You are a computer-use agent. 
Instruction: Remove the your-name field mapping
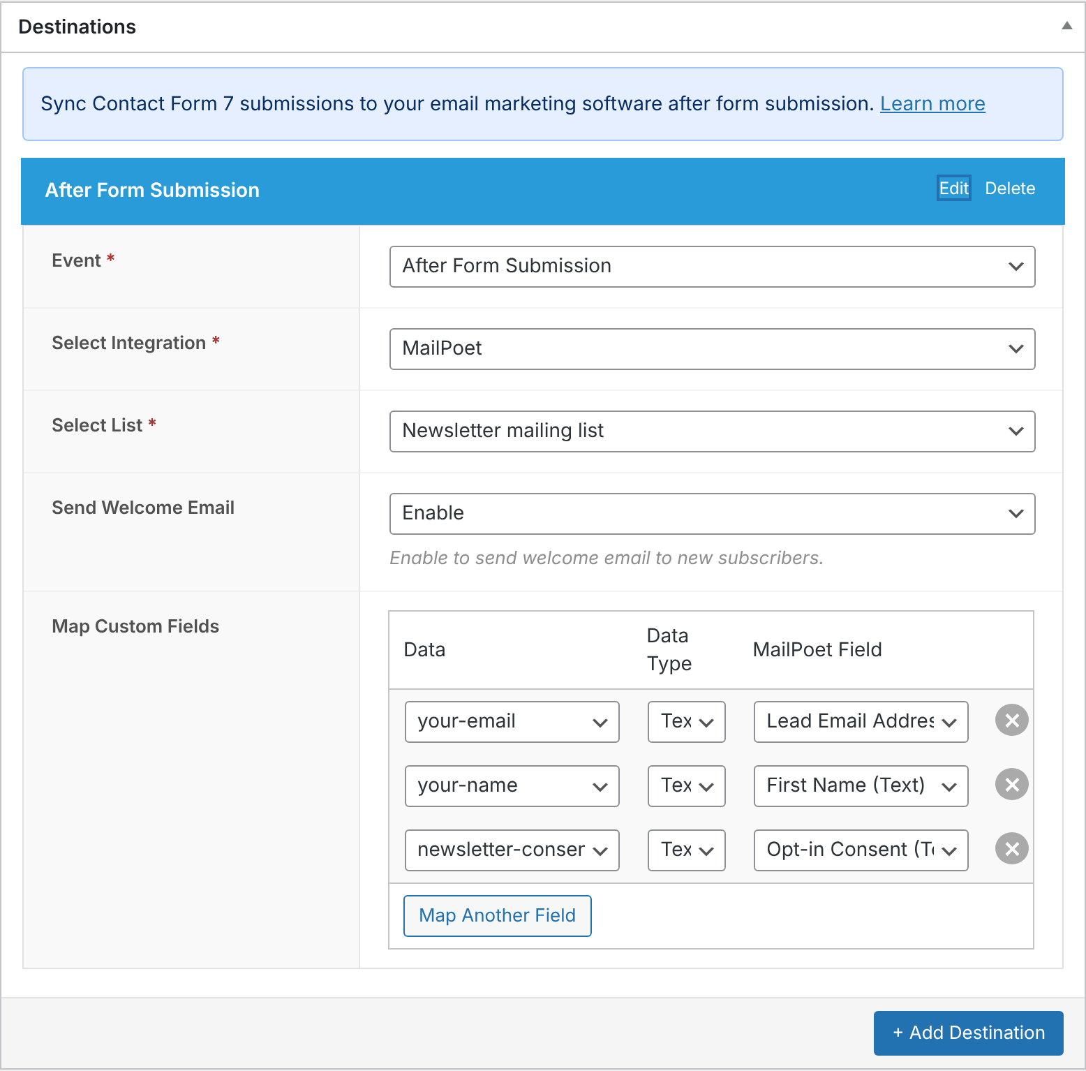pos(1011,785)
